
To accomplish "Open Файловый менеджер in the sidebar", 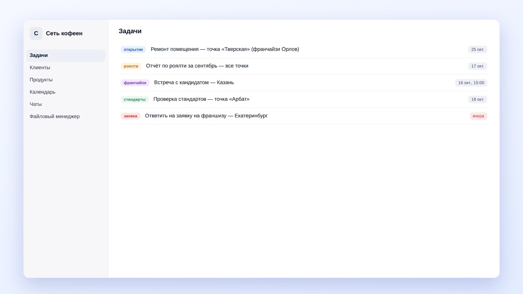I will 66,116.
